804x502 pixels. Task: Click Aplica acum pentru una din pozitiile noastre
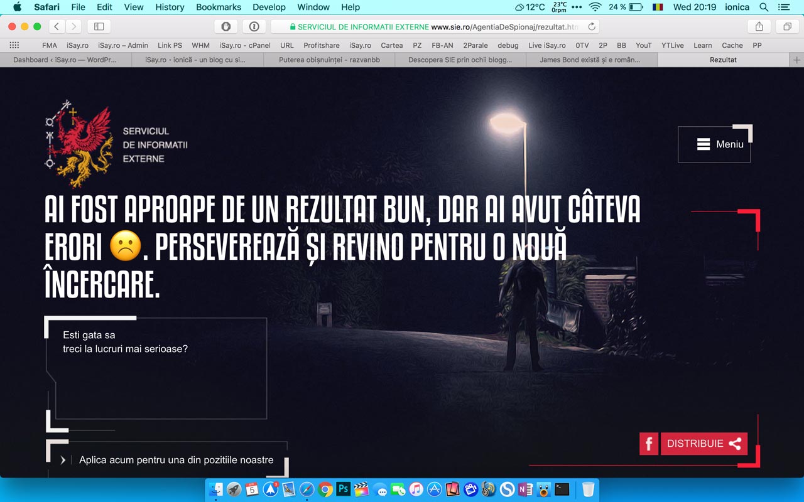point(177,460)
